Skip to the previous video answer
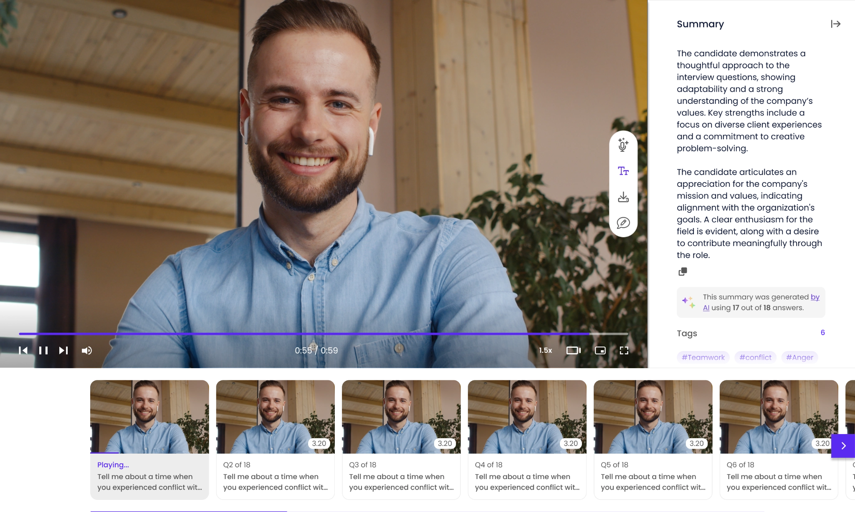Screen dimensions: 855x512 pyautogui.click(x=23, y=351)
